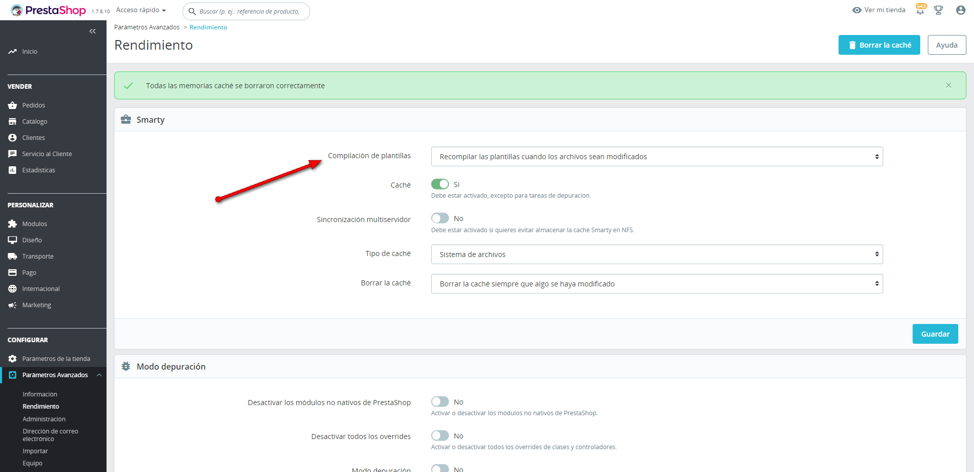This screenshot has height=472, width=974.
Task: Open Importar submenu item
Action: [36, 451]
